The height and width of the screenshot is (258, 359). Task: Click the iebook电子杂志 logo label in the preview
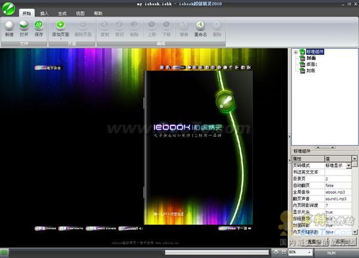pos(48,68)
